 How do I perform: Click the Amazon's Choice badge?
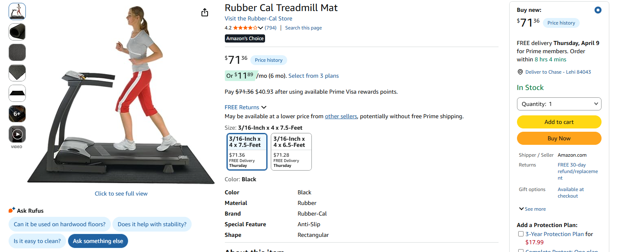(x=245, y=38)
